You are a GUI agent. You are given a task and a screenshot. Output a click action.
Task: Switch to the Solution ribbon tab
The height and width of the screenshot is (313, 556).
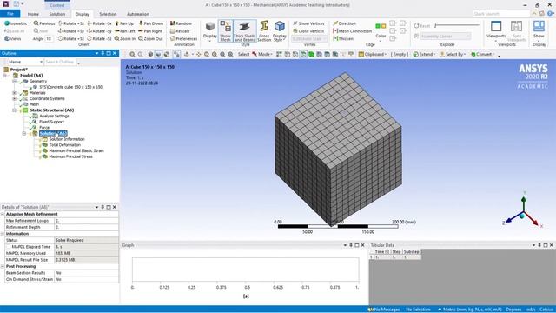[57, 14]
